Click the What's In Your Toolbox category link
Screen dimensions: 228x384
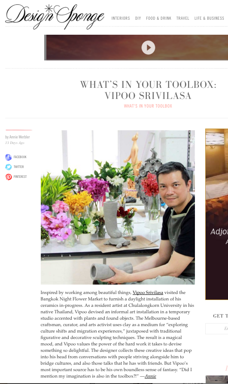148,106
